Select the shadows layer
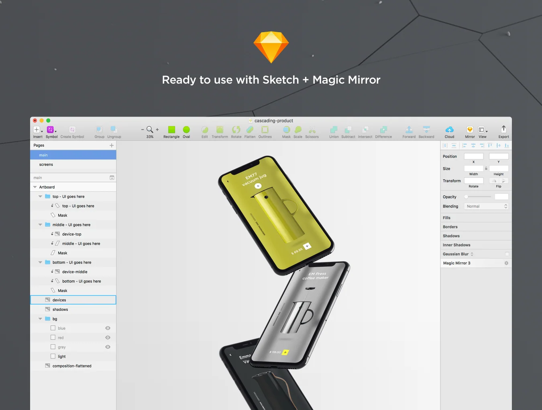This screenshot has height=410, width=542. [x=73, y=310]
